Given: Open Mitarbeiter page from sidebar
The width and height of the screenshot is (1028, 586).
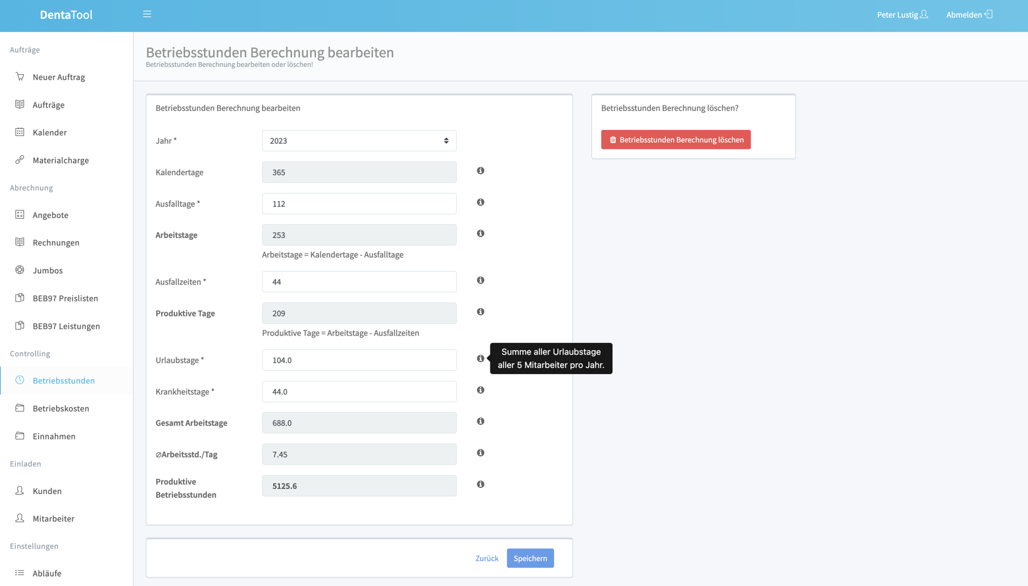Looking at the screenshot, I should tap(53, 519).
